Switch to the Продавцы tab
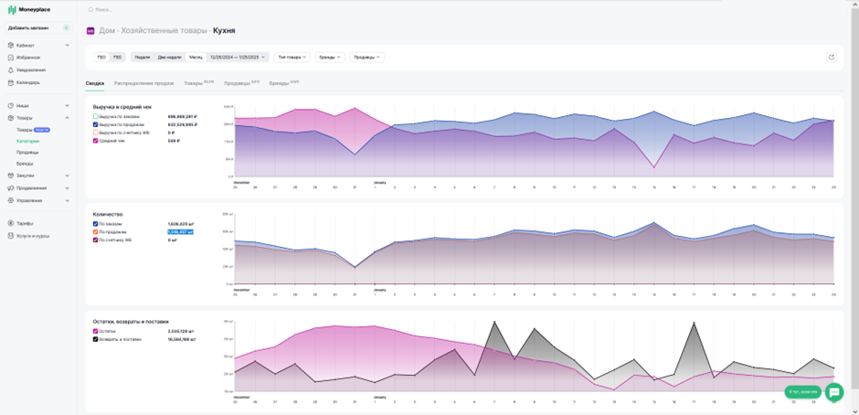859x415 pixels. [235, 83]
